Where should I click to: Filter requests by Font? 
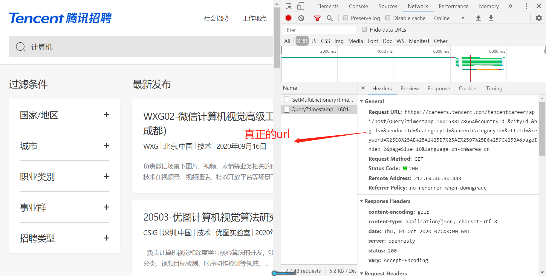tap(373, 41)
